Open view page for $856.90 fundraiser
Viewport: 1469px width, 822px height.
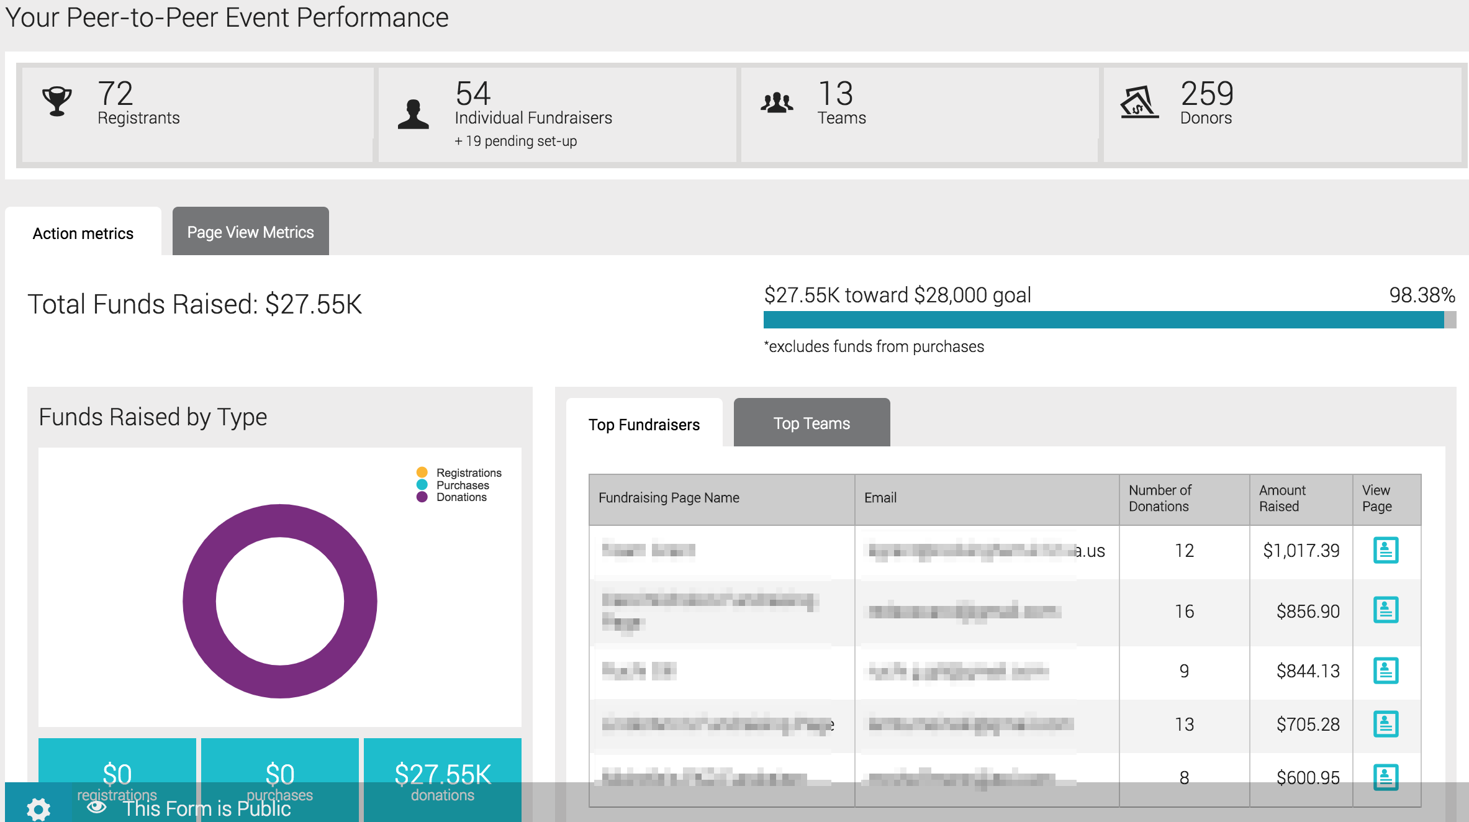[1385, 610]
